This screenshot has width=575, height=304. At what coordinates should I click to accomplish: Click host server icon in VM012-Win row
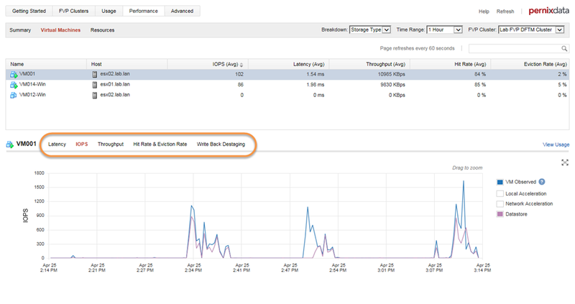click(x=95, y=95)
